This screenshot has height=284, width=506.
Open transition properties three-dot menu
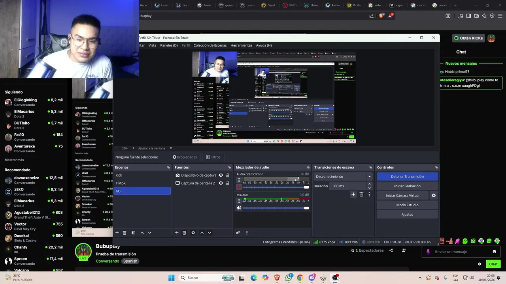click(x=369, y=194)
